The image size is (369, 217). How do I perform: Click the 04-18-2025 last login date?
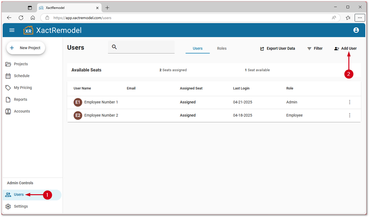243,115
